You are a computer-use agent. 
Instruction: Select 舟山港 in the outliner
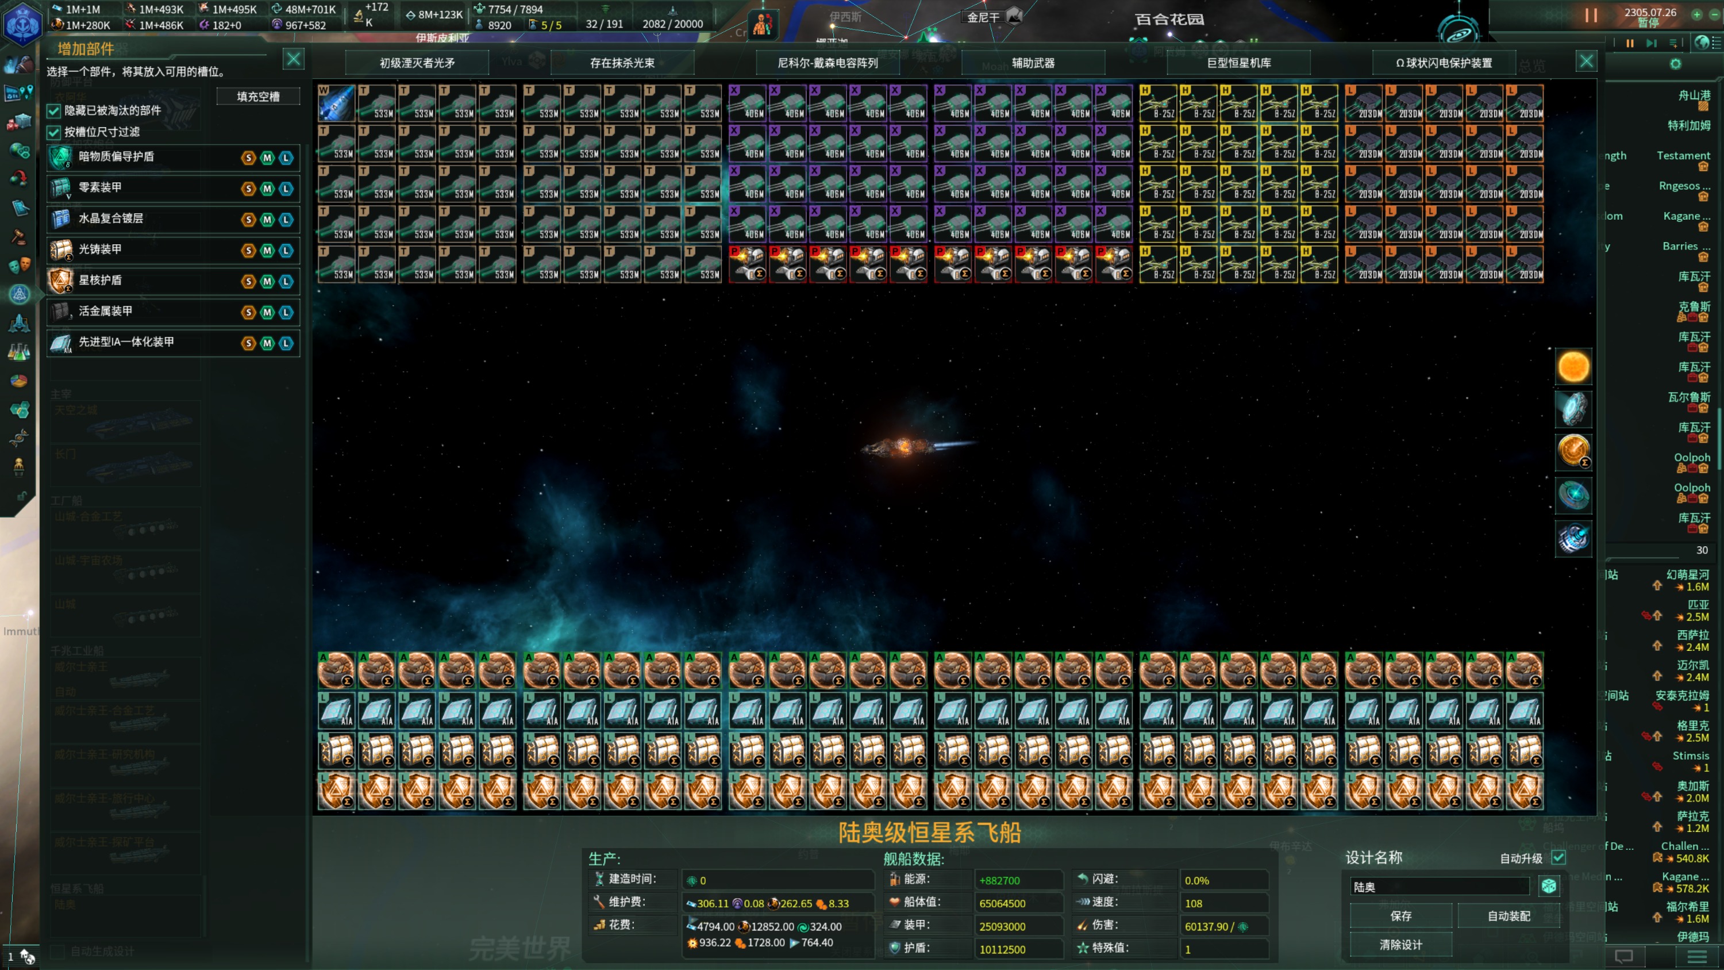1694,95
